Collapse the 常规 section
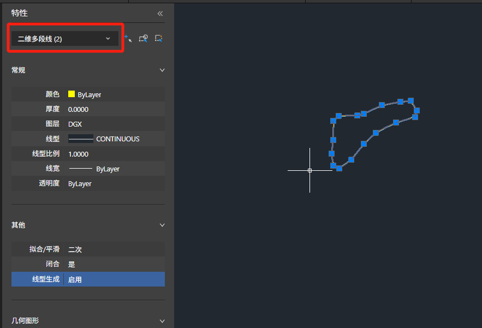This screenshot has height=328, width=482. [x=162, y=70]
